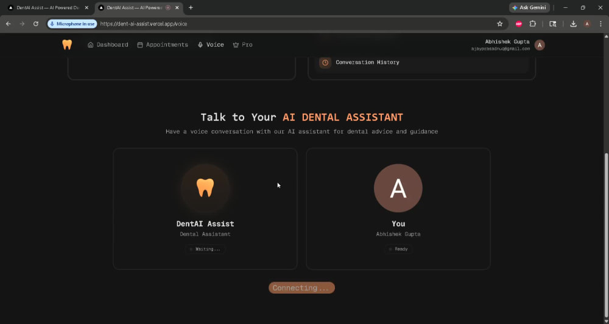
Task: Click the page vertical scrollbar thumb
Action: coord(607,236)
